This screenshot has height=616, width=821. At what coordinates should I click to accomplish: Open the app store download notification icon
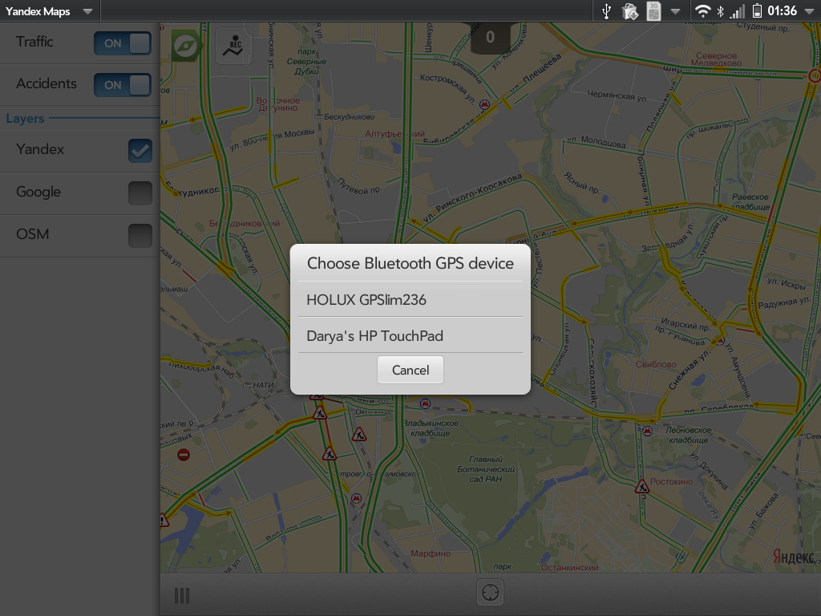pyautogui.click(x=630, y=11)
